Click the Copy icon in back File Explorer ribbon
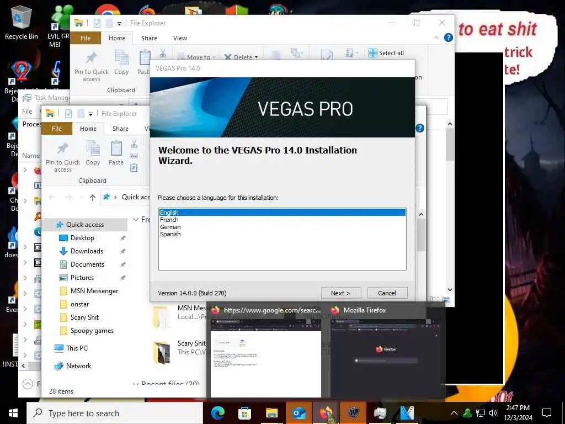The image size is (565, 424). tap(121, 63)
